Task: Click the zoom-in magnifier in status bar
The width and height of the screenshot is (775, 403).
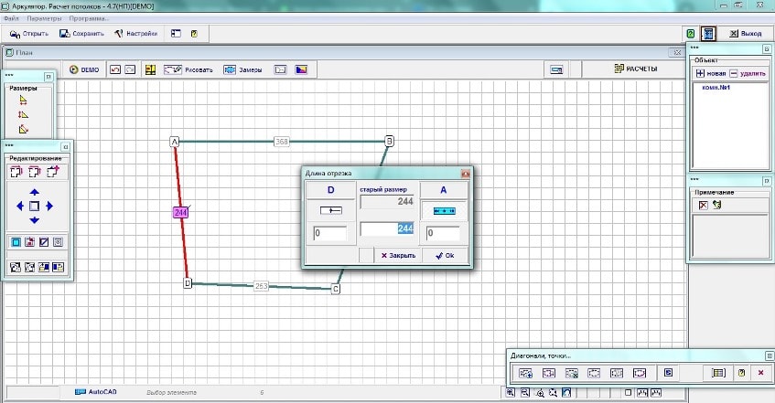Action: [541, 393]
